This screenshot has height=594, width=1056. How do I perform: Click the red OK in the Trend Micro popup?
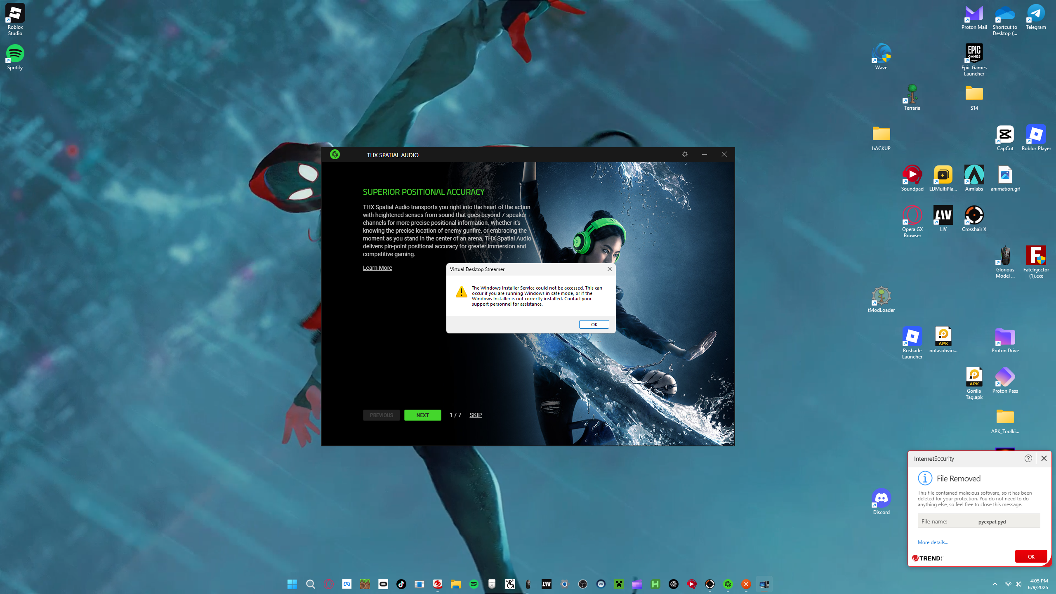tap(1031, 556)
